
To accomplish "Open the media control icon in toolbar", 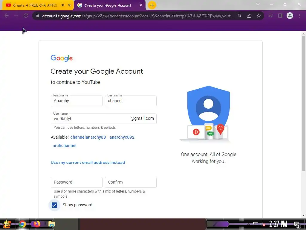I will pos(271,16).
